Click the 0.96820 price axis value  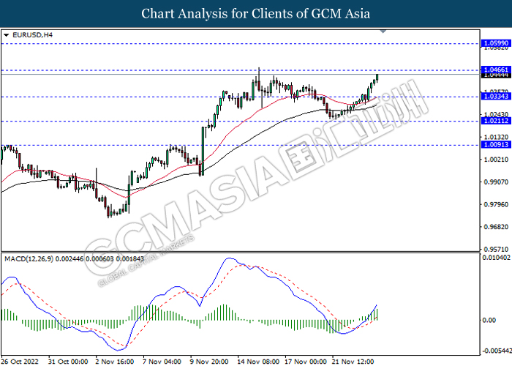click(497, 226)
